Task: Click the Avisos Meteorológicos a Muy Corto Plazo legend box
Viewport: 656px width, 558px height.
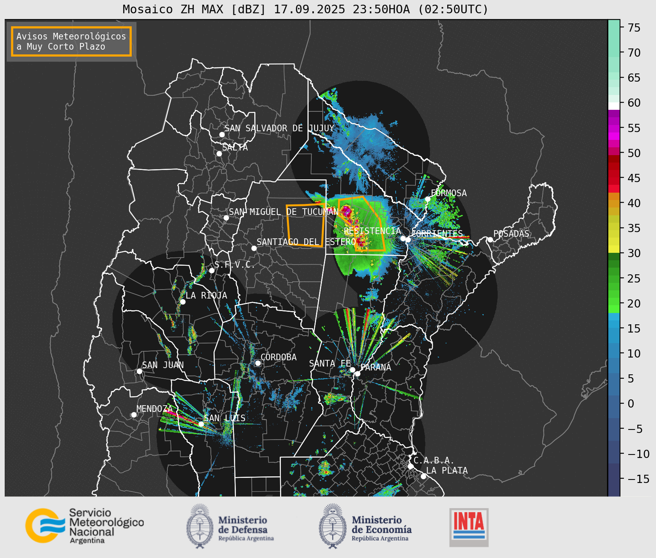Action: [x=71, y=41]
